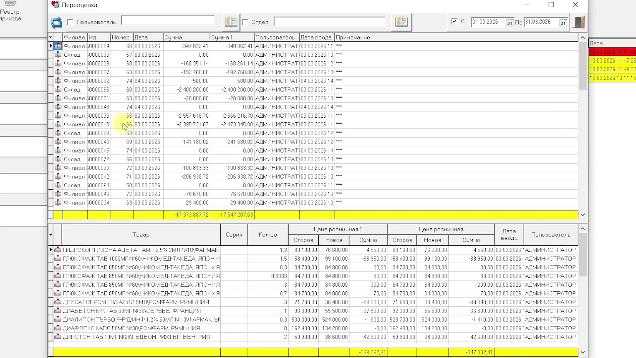This screenshot has height=358, width=636.
Task: Click in Отдел filter text field
Action: (x=329, y=22)
